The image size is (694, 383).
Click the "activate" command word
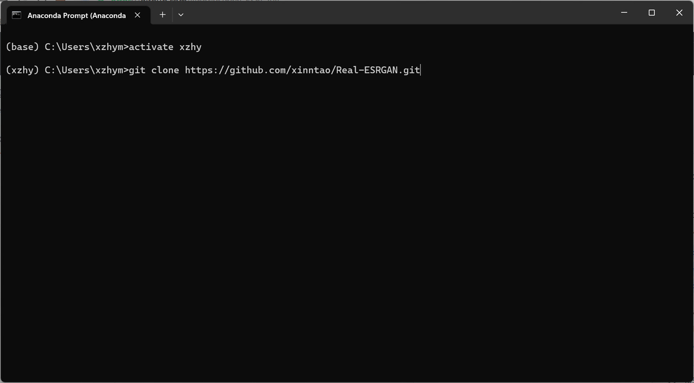pyautogui.click(x=151, y=47)
